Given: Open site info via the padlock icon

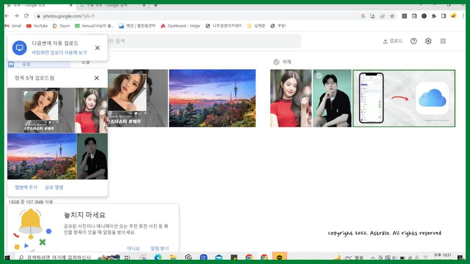Looking at the screenshot, I should point(39,17).
